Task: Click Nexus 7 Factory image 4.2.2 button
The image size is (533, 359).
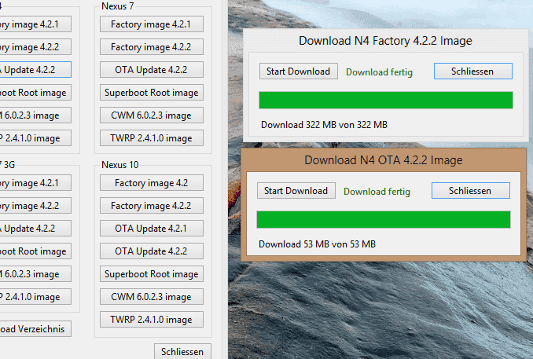Action: click(x=152, y=47)
